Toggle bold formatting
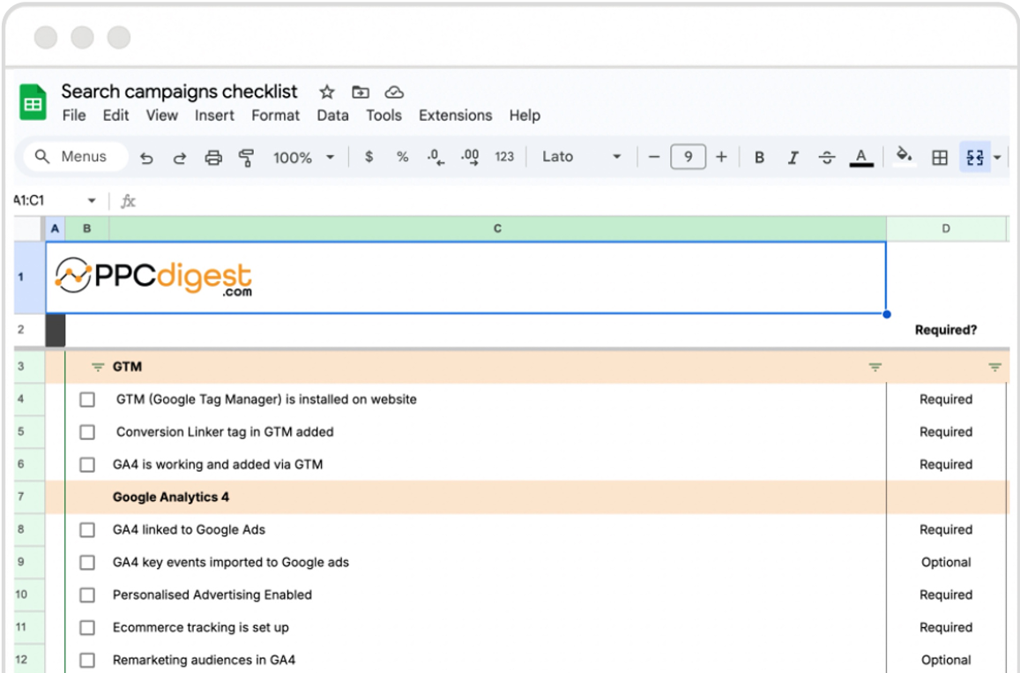The image size is (1020, 673). [759, 157]
